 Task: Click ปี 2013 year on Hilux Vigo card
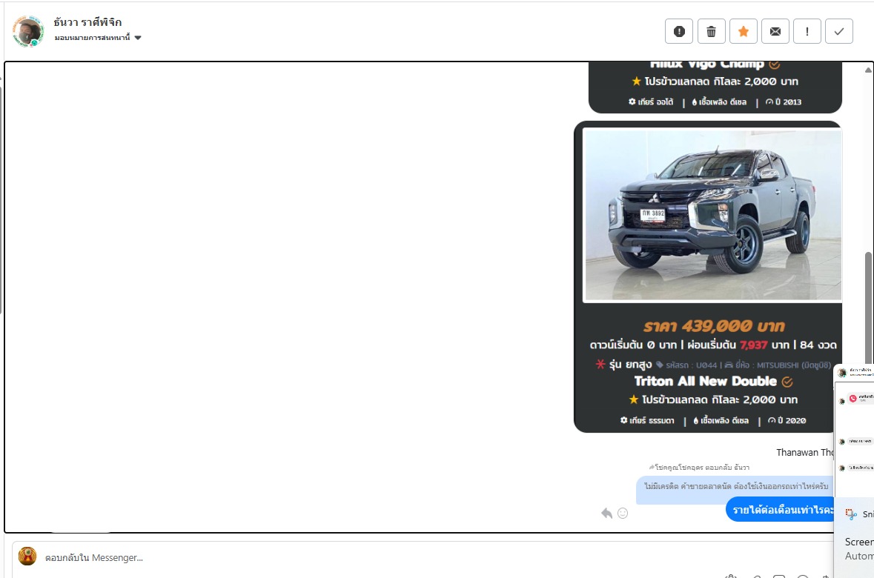[783, 102]
